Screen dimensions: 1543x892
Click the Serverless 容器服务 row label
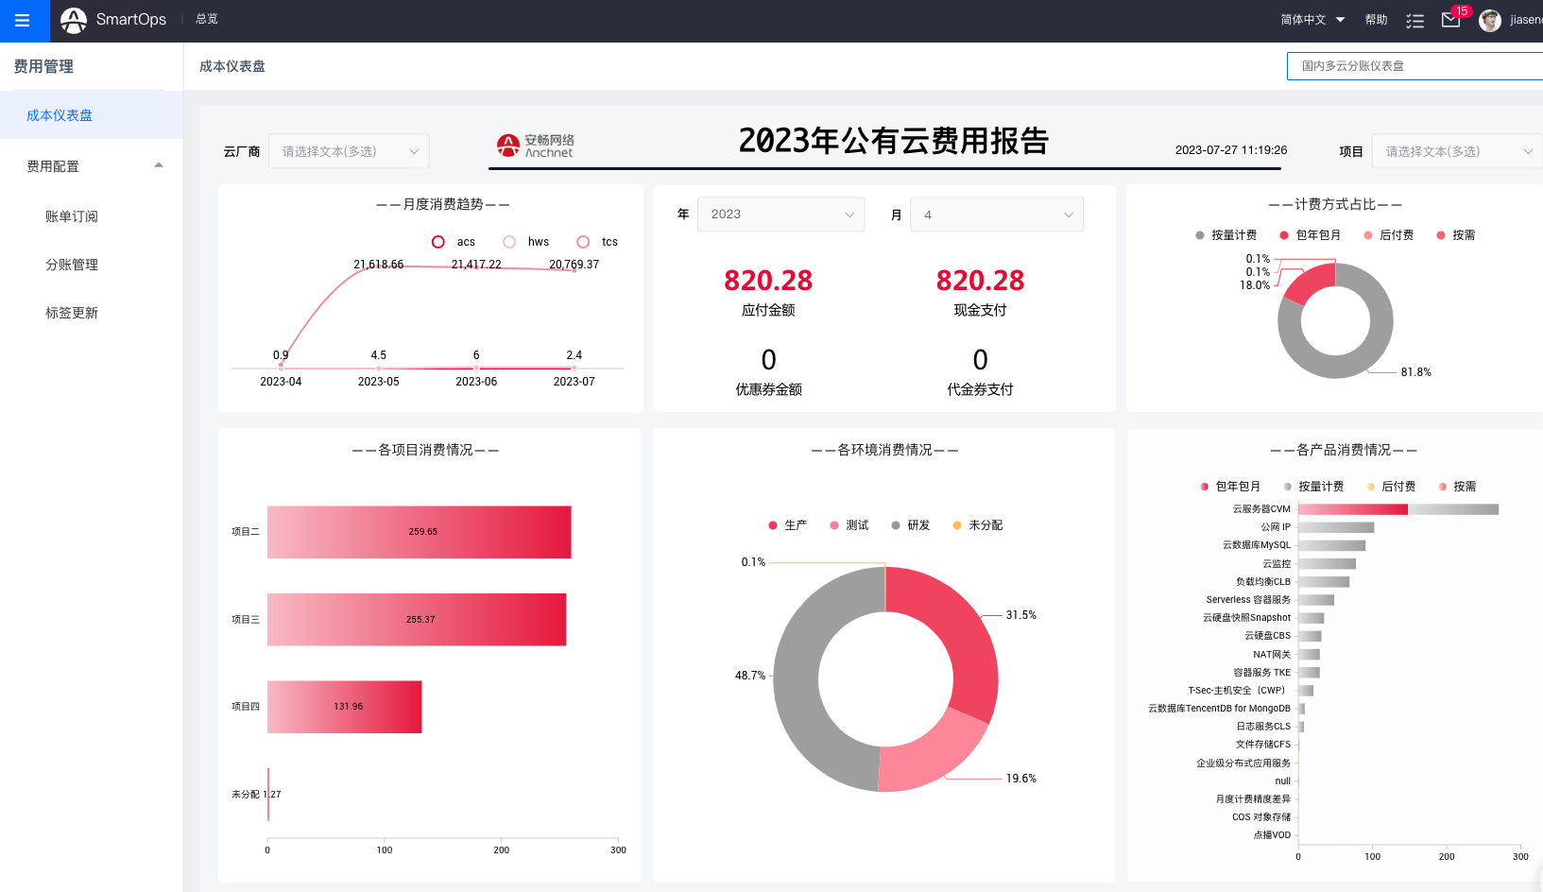[1248, 600]
